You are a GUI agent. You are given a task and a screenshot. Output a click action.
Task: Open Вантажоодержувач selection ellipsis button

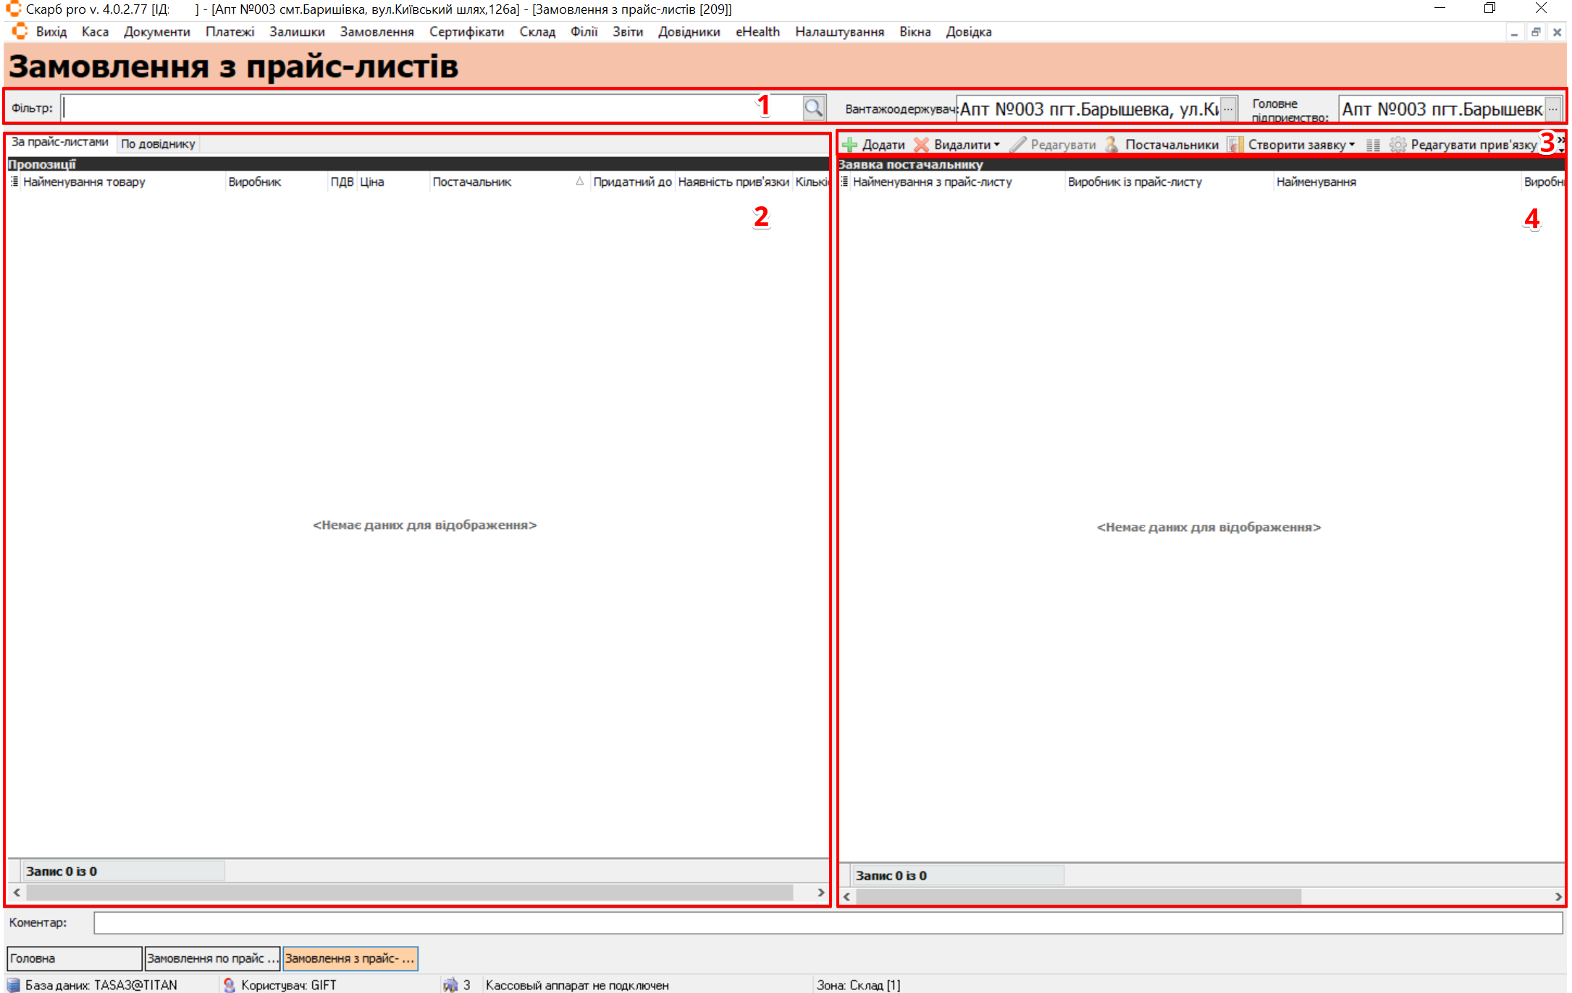1229,109
